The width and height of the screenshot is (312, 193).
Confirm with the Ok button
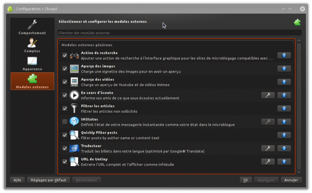point(246,180)
